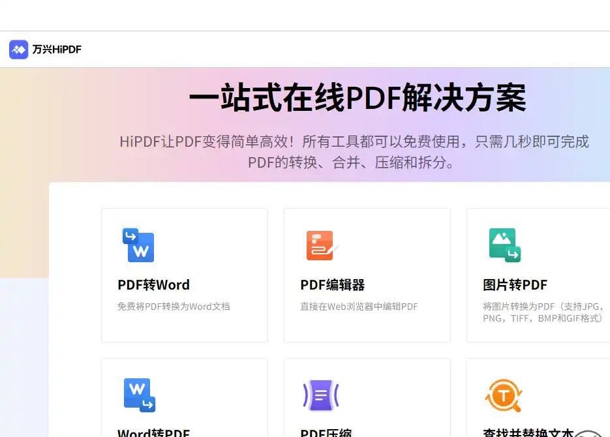Viewport: 610px width, 437px height.
Task: Select the text 免费将PDF转换为Word文档
Action: (174, 307)
